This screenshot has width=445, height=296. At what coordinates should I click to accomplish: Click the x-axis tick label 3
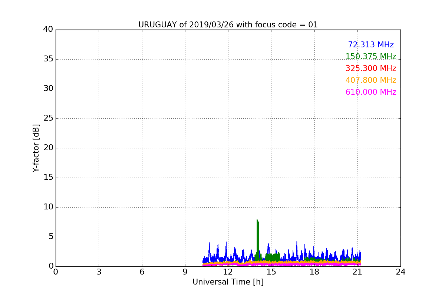click(99, 272)
